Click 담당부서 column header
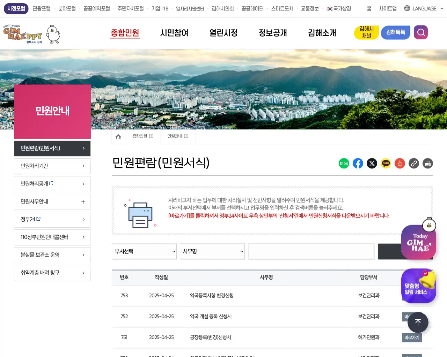 [x=369, y=278]
